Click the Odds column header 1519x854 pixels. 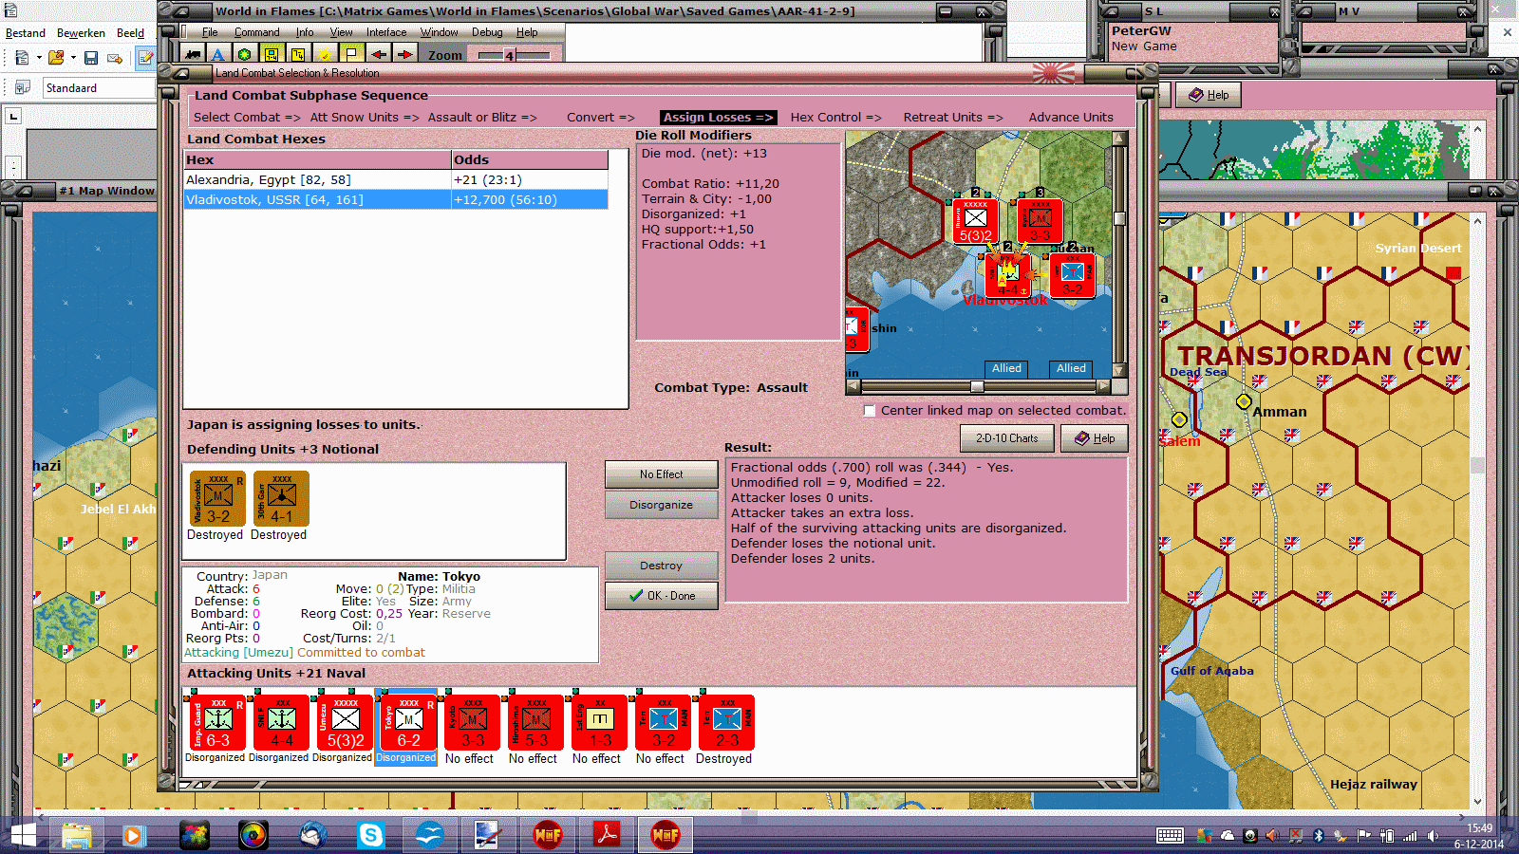[530, 159]
